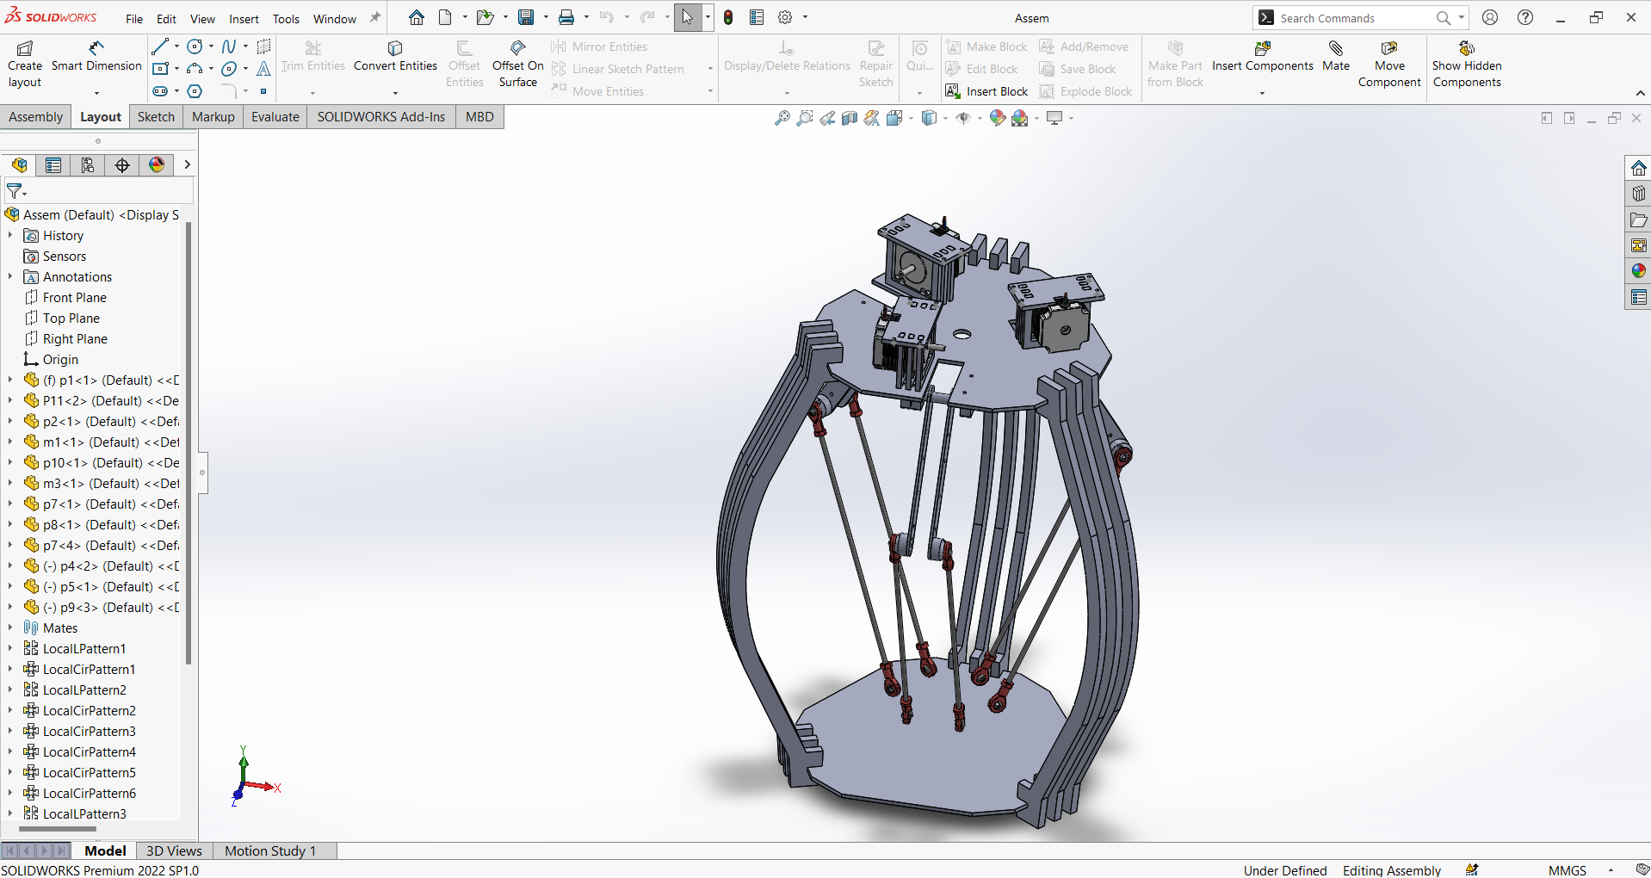
Task: Open the Save dropdown arrow
Action: [546, 17]
